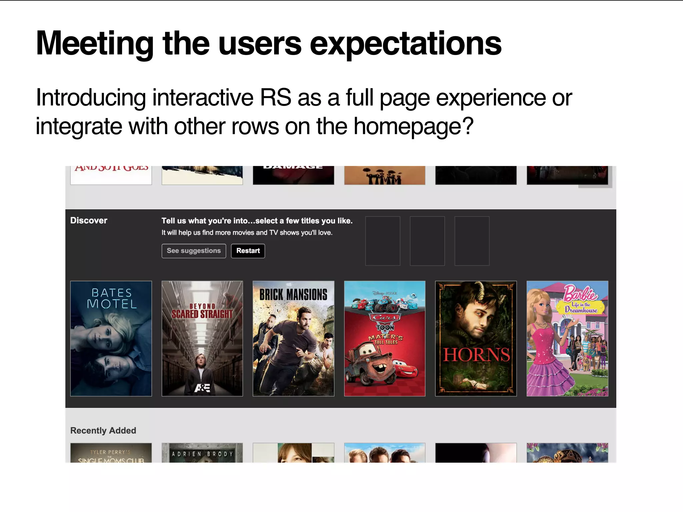Open the brown-haired woman Recently Added thumbnail

293,453
